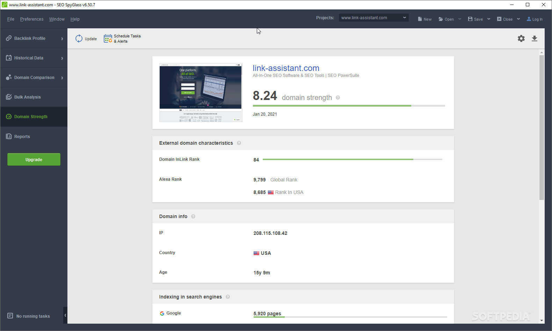Click the Backlink Profile link icon
Viewport: 552px width, 331px height.
(x=9, y=38)
